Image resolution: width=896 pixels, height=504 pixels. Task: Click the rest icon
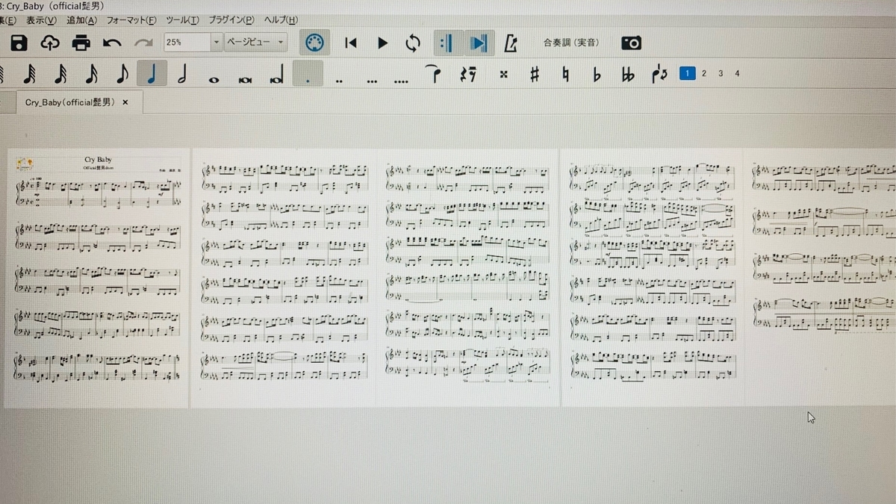click(468, 74)
